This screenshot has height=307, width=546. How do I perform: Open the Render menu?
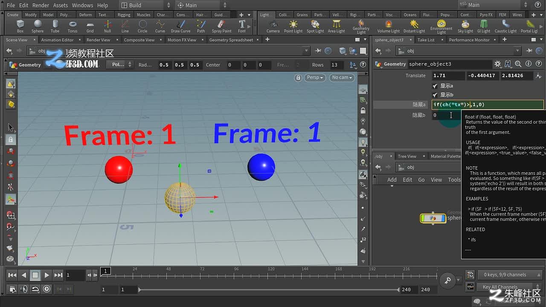click(x=41, y=5)
